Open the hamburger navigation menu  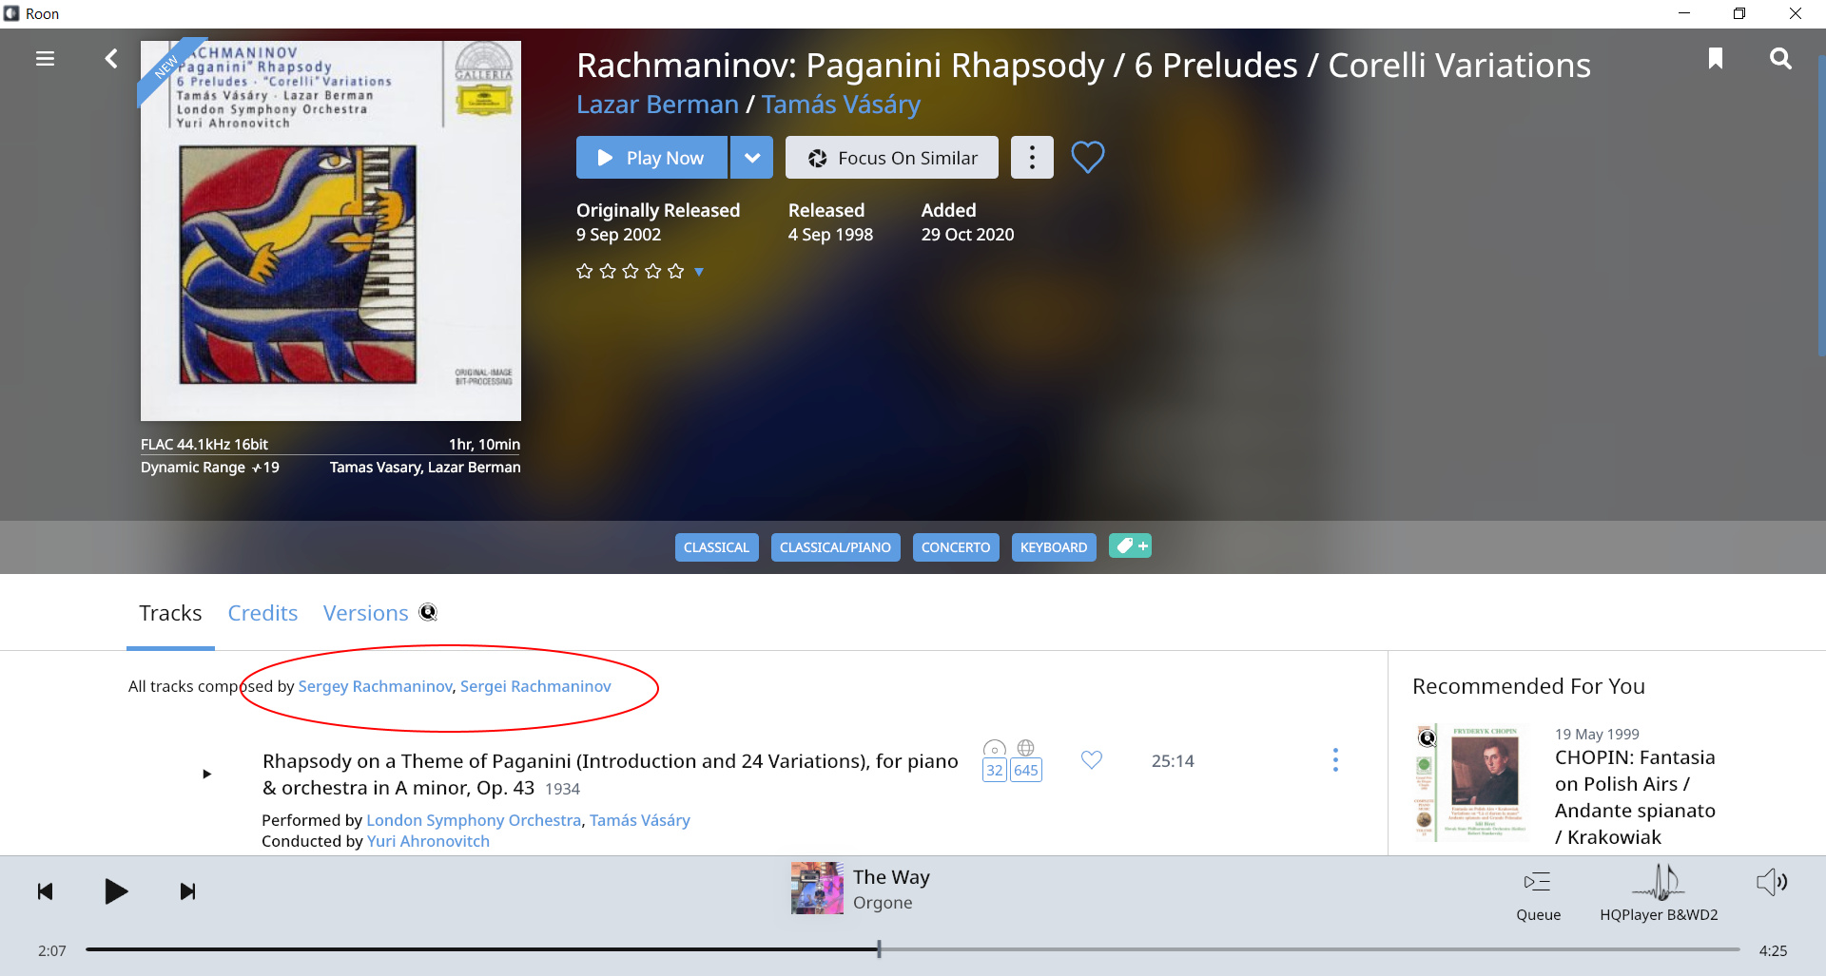(45, 59)
